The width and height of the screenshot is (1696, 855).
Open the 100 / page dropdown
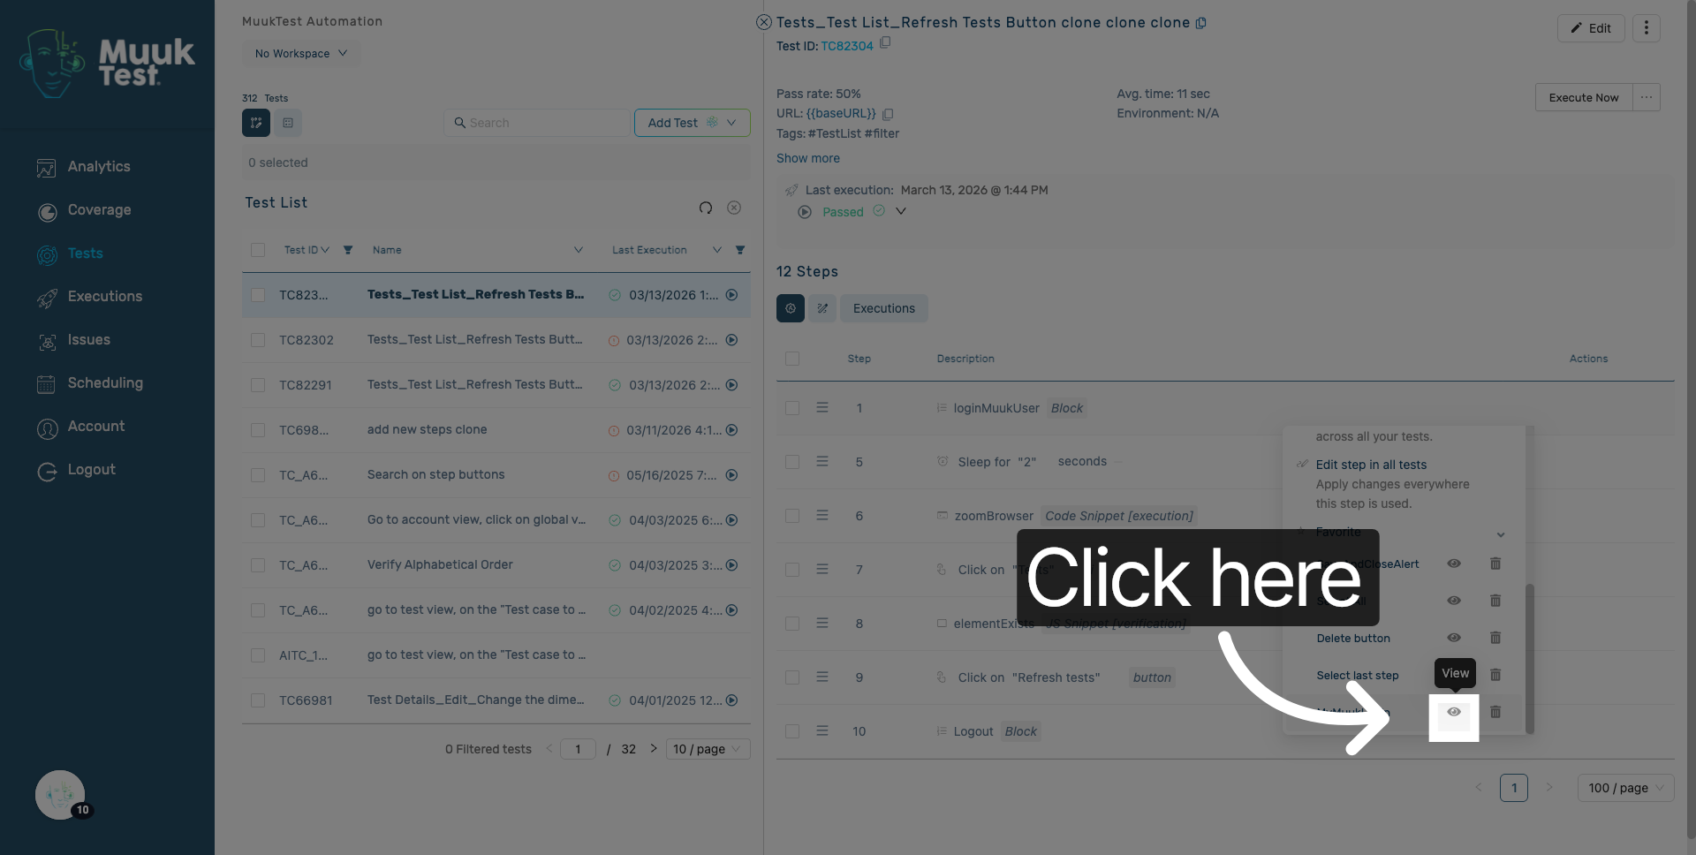(x=1625, y=788)
